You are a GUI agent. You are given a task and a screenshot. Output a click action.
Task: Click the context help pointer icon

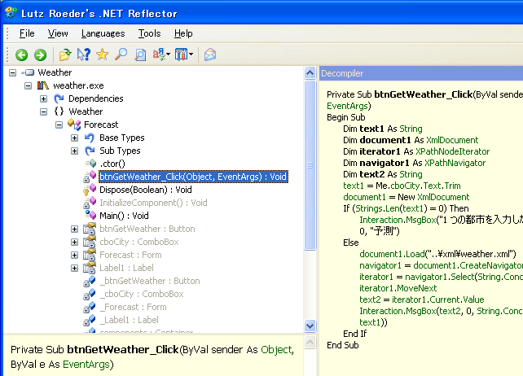click(x=84, y=55)
